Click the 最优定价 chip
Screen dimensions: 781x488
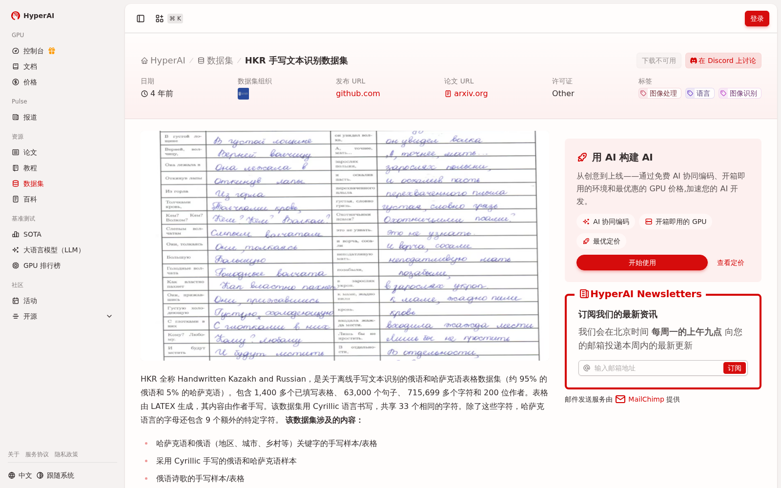[601, 241]
